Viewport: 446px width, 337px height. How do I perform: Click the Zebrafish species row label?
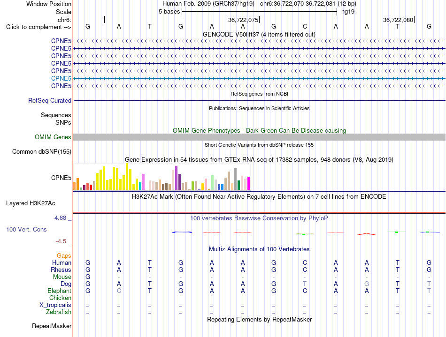tap(59, 312)
